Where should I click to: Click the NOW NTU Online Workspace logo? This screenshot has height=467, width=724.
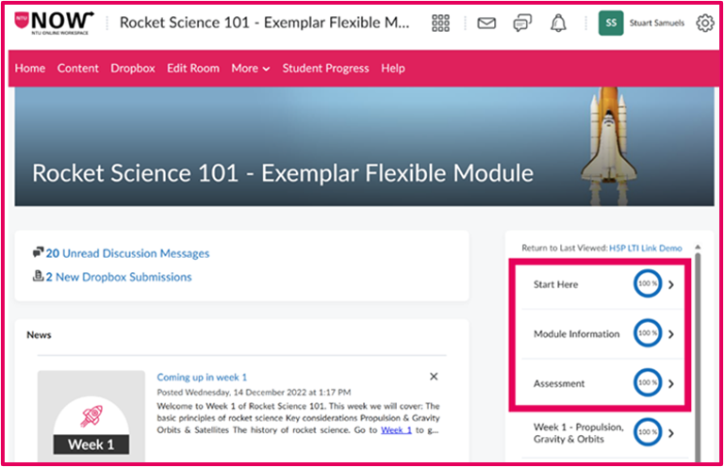point(54,23)
